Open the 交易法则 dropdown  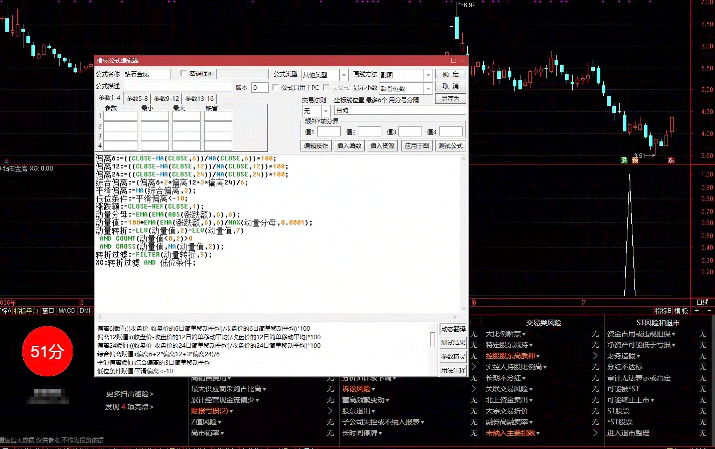pyautogui.click(x=326, y=111)
